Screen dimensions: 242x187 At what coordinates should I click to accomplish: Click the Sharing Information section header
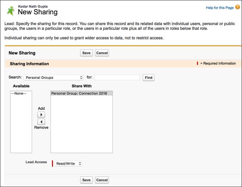pyautogui.click(x=29, y=64)
